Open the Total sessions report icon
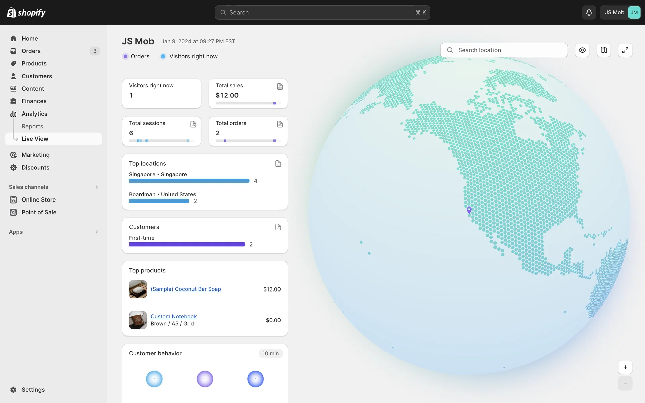Screen dimensions: 645x403 click(193, 124)
